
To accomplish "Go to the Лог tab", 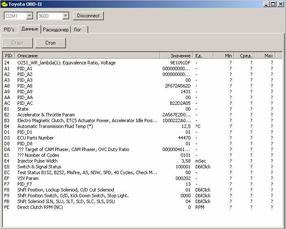I will [77, 30].
